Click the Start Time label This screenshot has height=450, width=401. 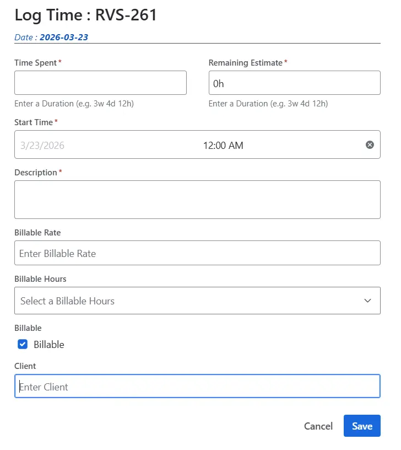coord(34,122)
